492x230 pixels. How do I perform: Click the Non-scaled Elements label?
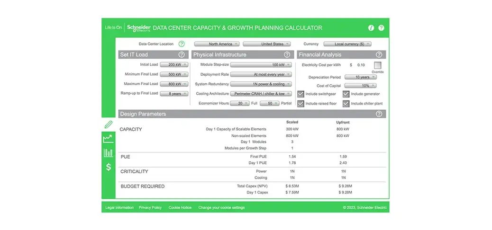click(x=248, y=136)
